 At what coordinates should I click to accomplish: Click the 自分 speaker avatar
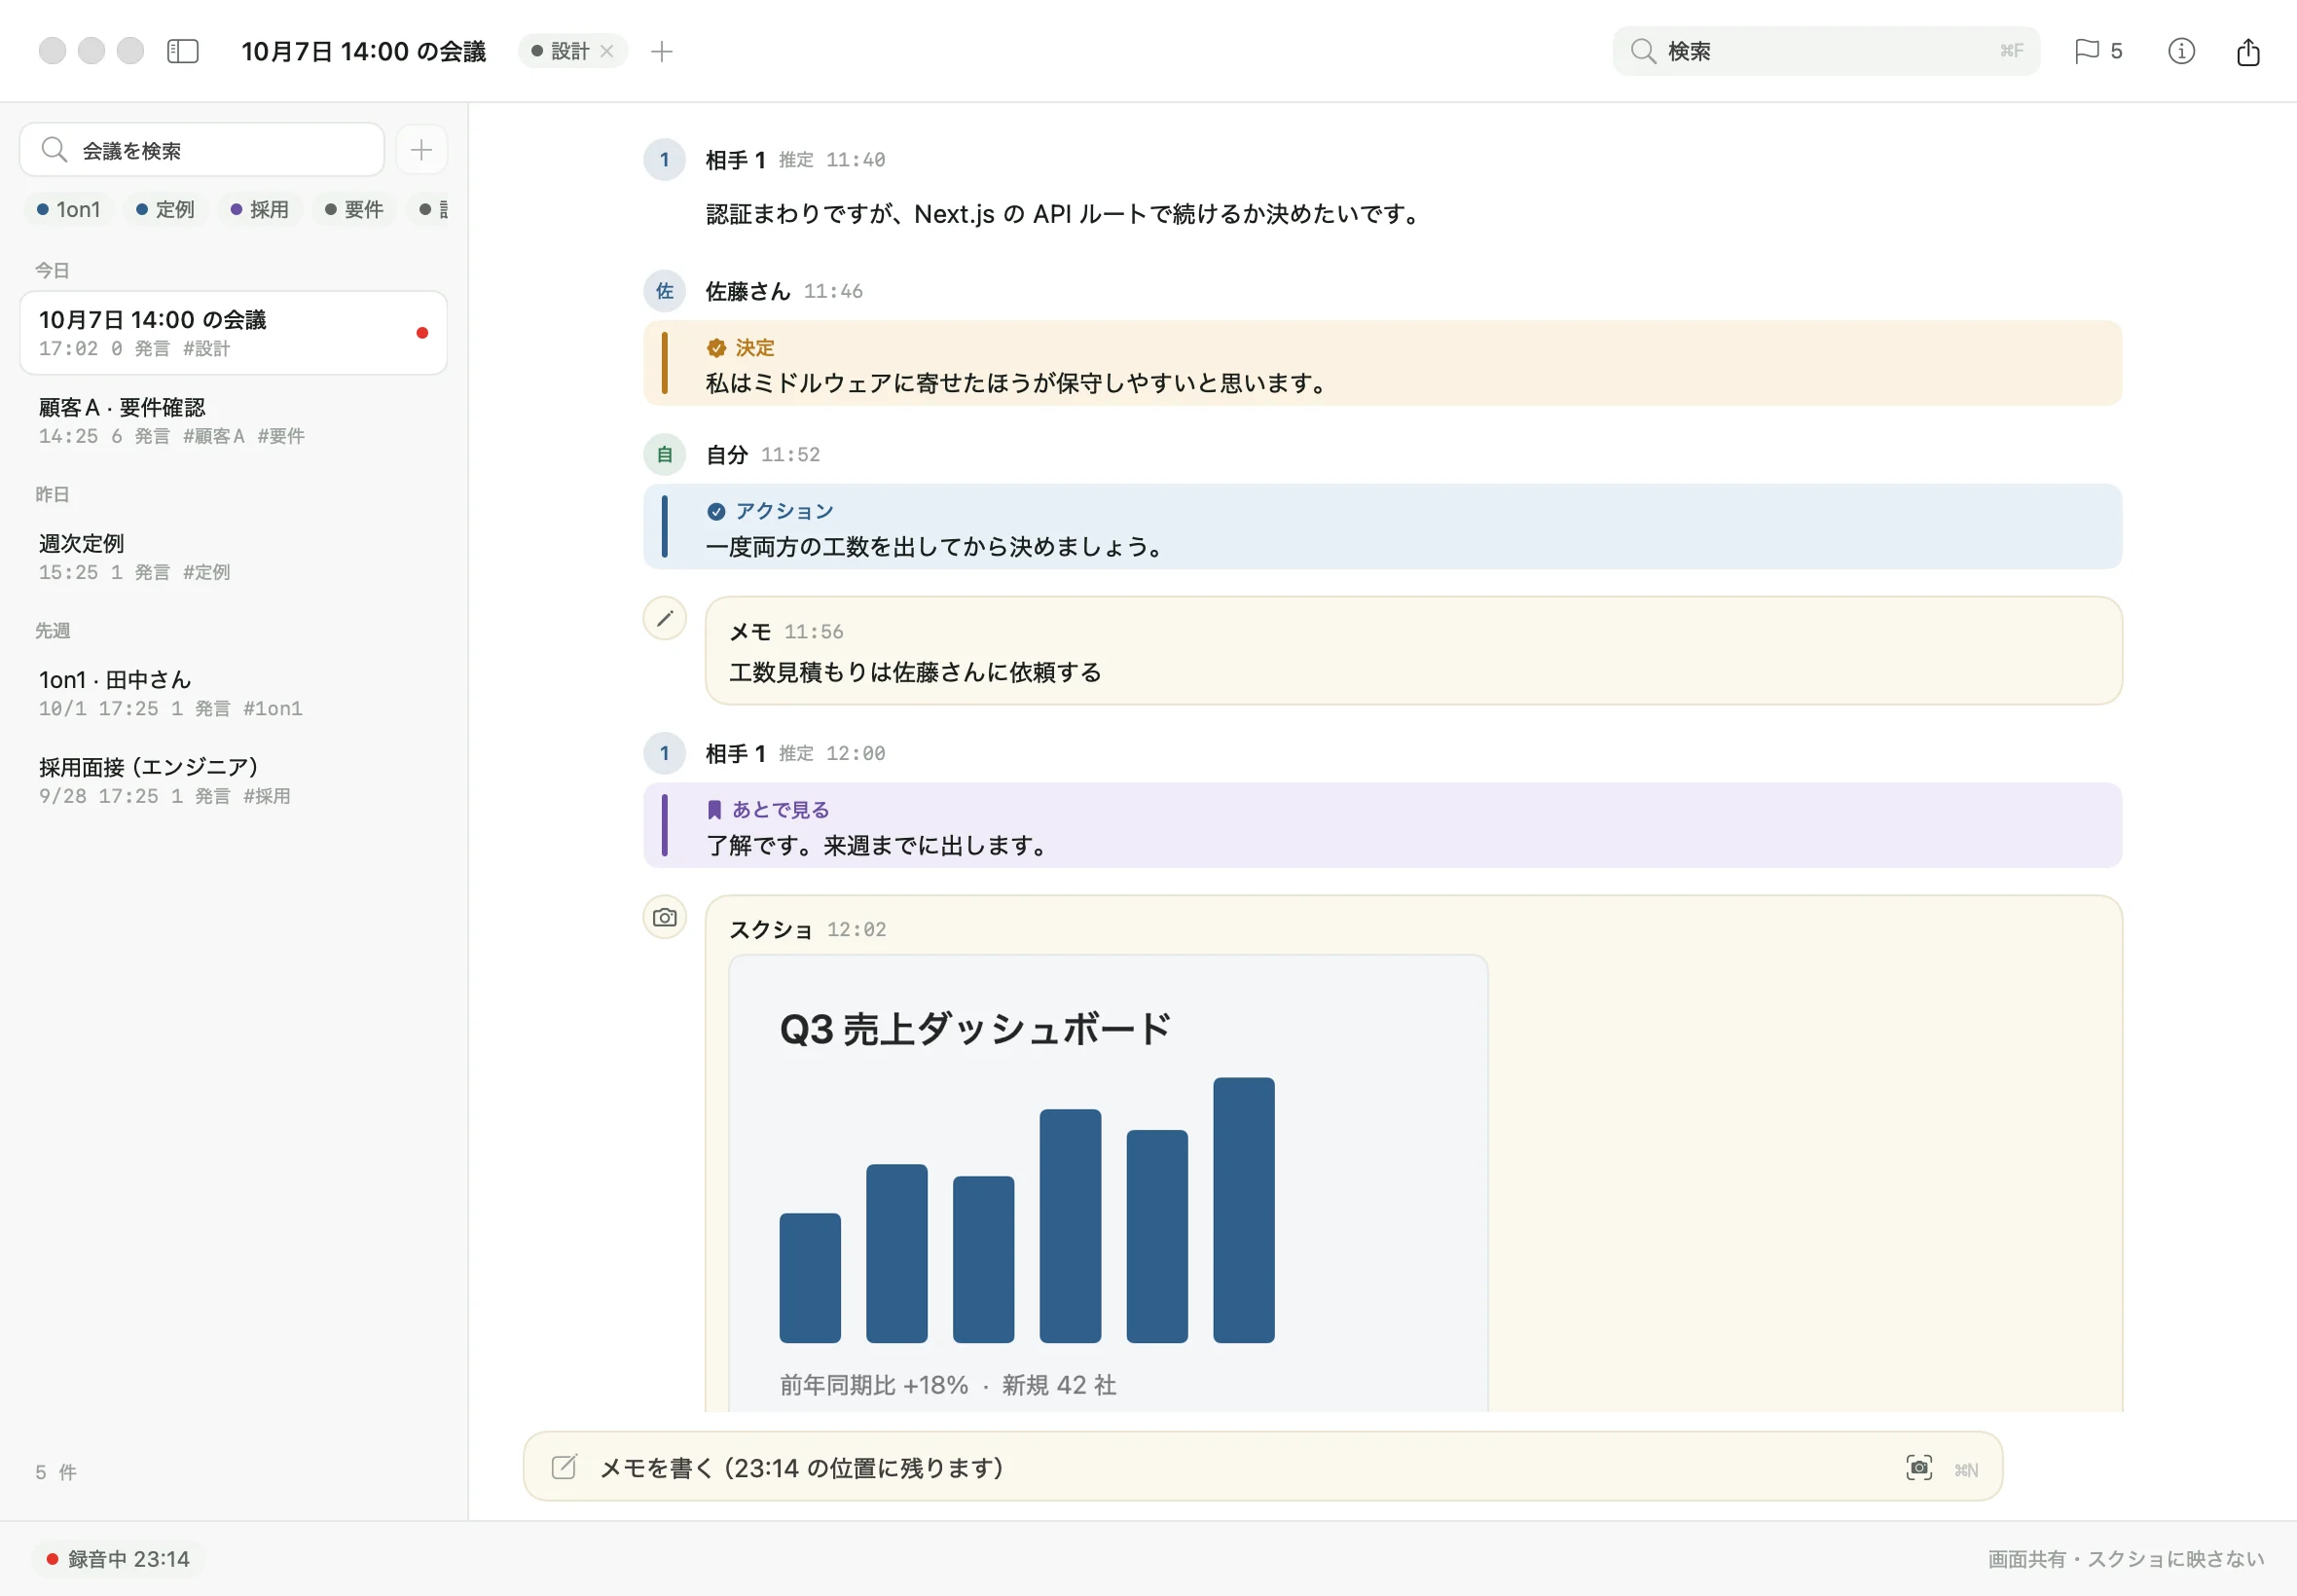click(664, 455)
